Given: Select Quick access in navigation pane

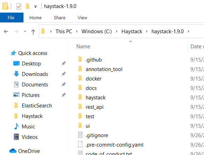Looking at the screenshot, I should 33,53.
